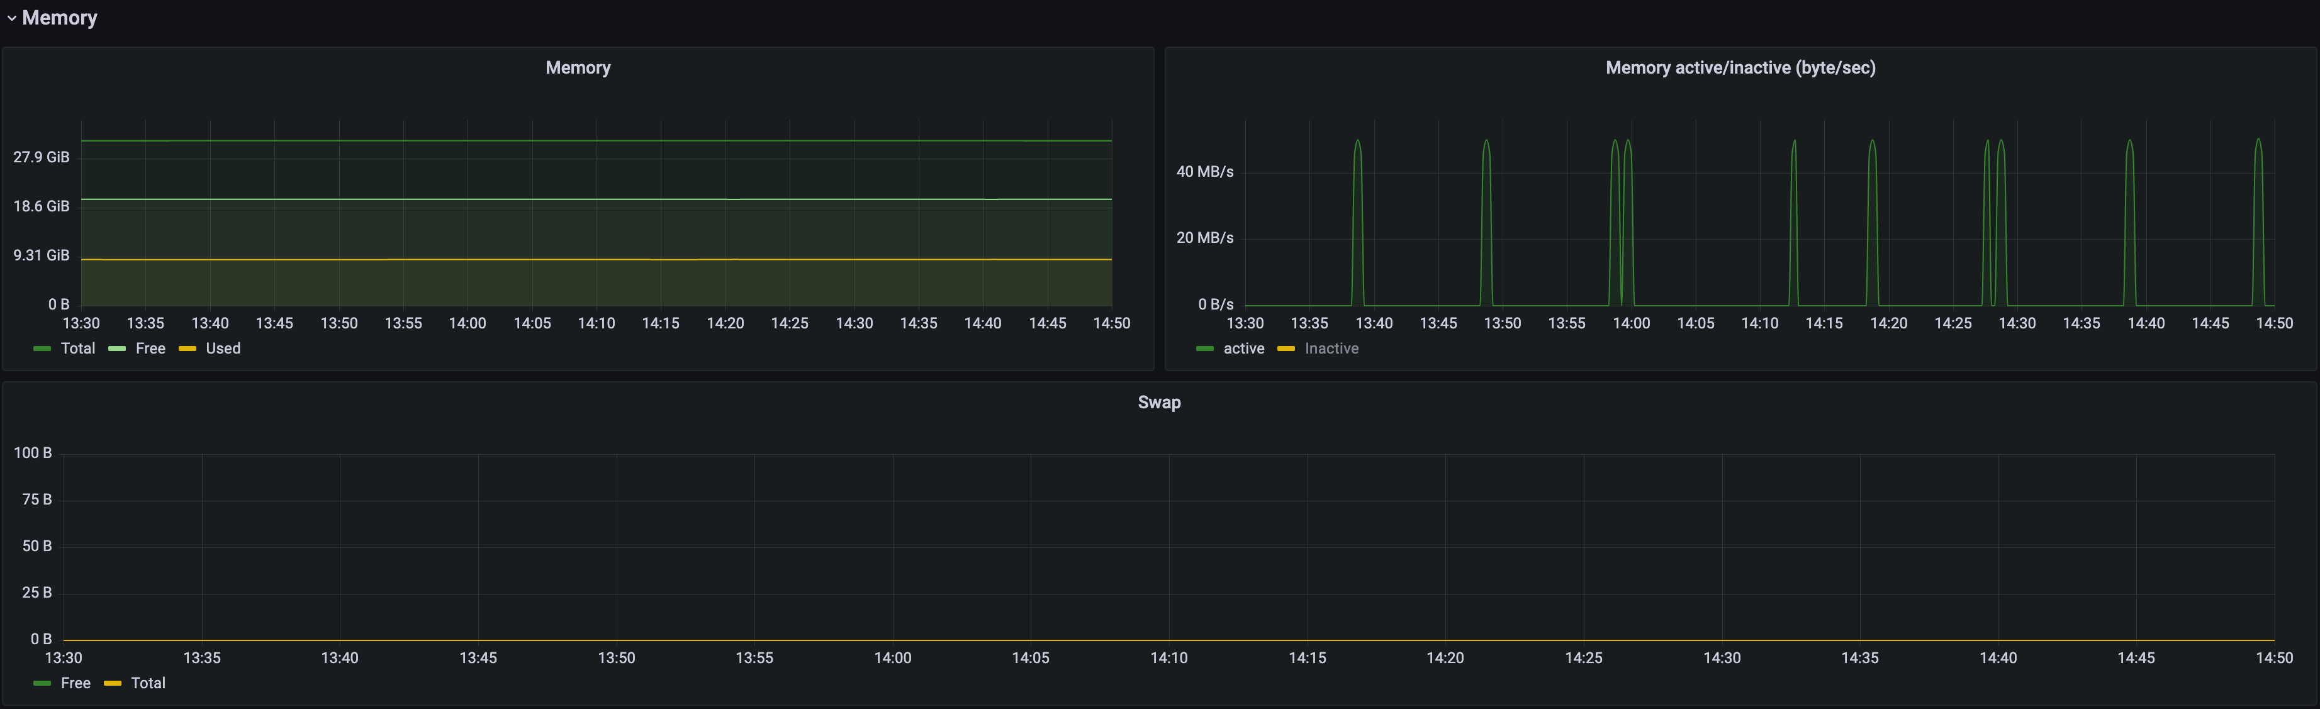Toggle Total series in Swap legend
Screen dimensions: 2320x709
click(x=148, y=683)
